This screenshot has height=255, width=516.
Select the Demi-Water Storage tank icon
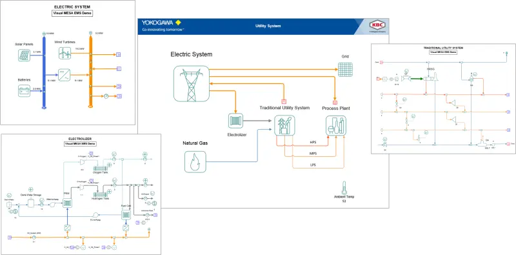[30, 204]
